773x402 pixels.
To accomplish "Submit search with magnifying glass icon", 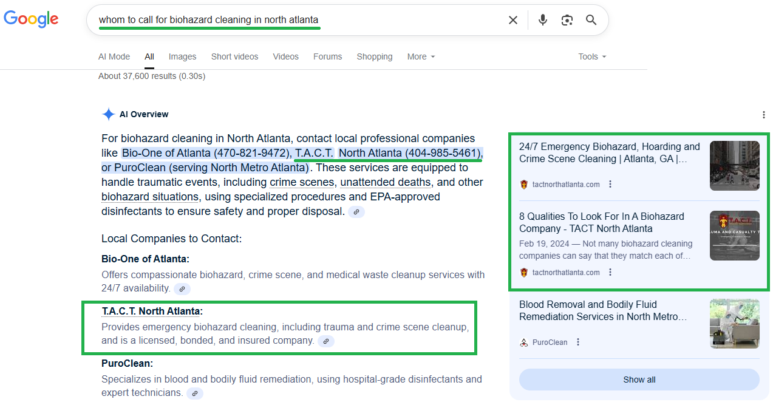I will click(591, 20).
